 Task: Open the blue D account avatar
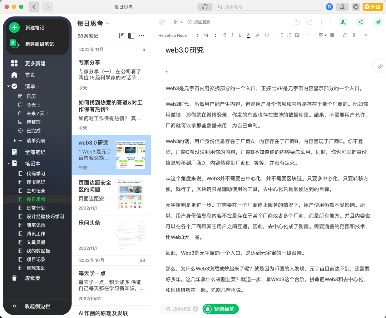click(x=329, y=7)
